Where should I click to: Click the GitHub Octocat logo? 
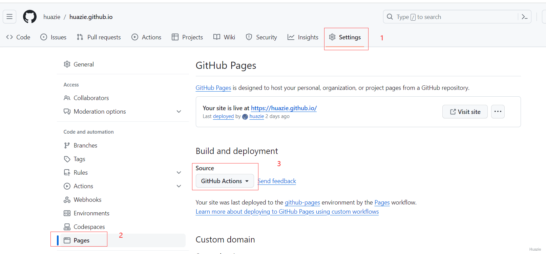coord(30,17)
